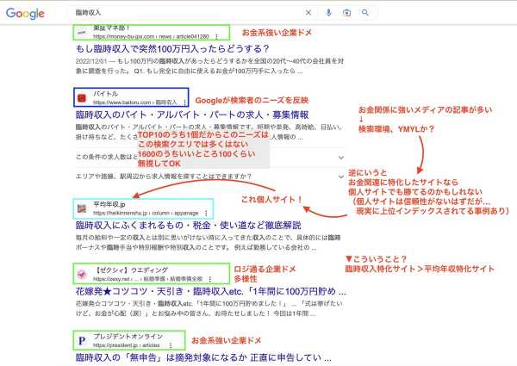The image size is (517, 366).
Task: Open search by image camera icon
Action: [x=346, y=13]
